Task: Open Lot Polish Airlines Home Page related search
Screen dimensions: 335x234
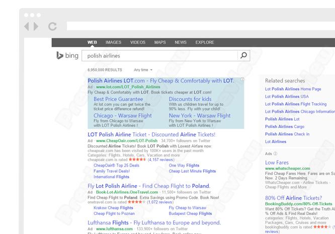Action: [293, 89]
